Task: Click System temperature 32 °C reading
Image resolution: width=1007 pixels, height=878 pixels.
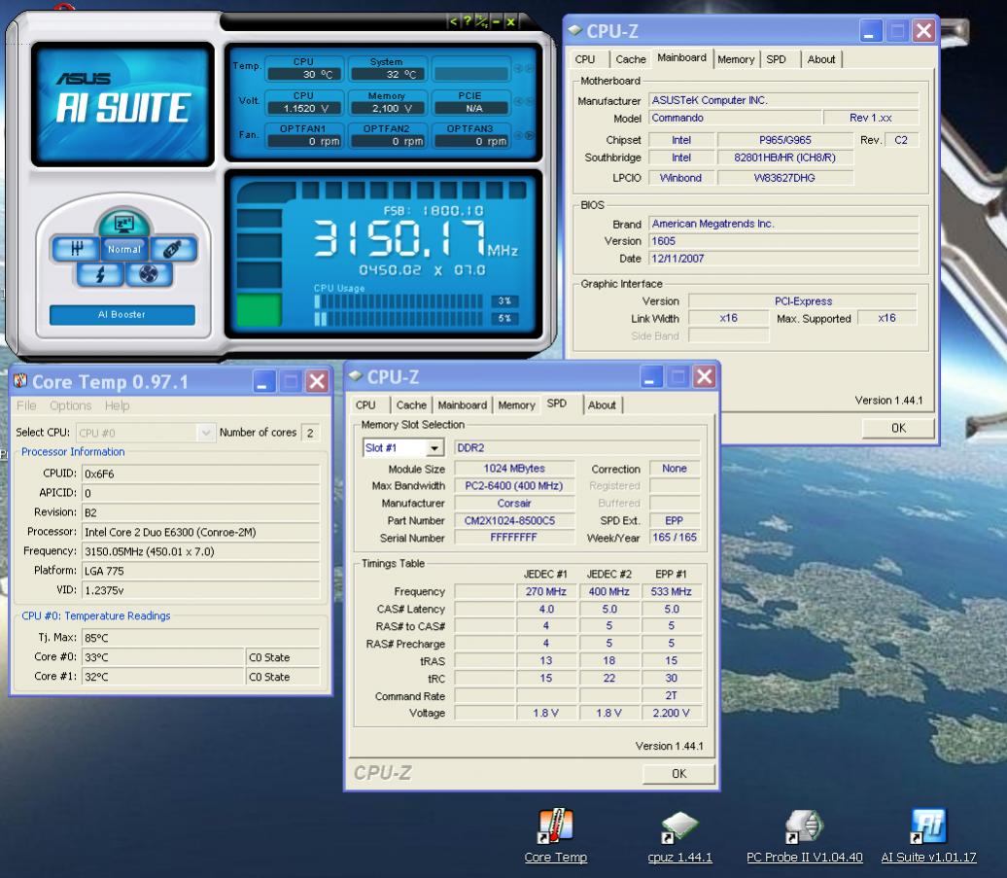Action: point(388,74)
